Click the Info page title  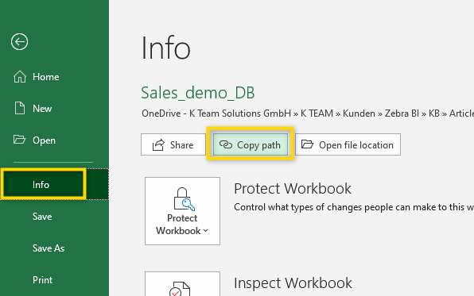165,48
